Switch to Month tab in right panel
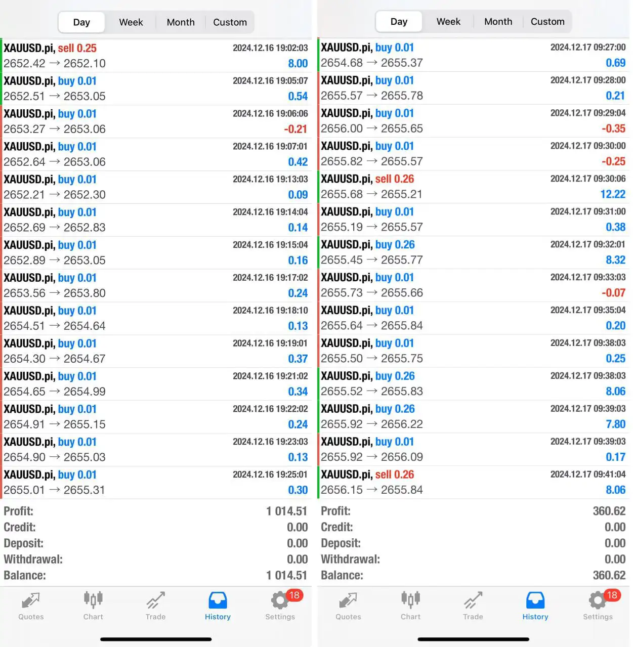Screen dimensions: 633x647 point(498,22)
